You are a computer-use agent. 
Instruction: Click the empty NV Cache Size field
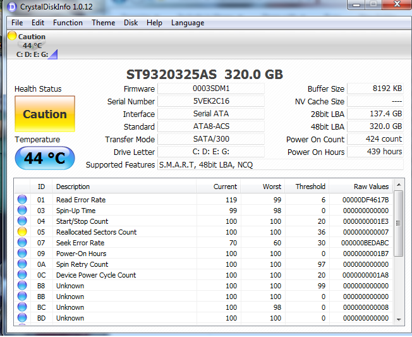375,101
